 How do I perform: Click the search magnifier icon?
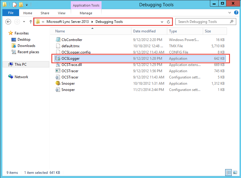click(x=231, y=22)
